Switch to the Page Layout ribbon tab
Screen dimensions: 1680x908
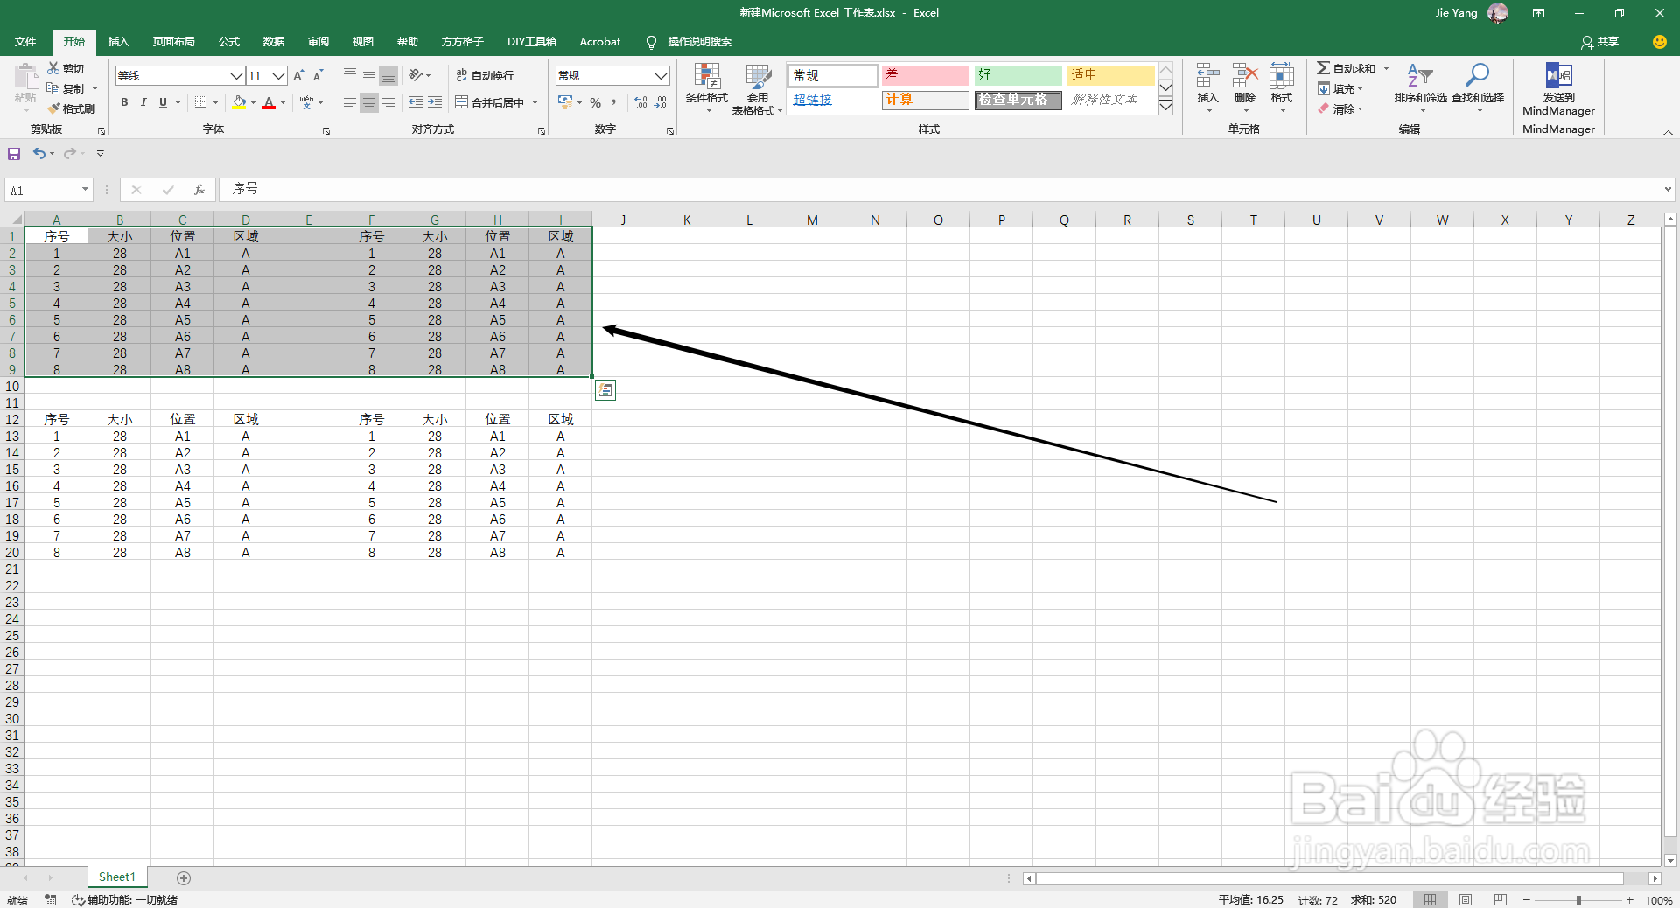pos(174,42)
